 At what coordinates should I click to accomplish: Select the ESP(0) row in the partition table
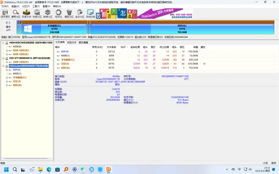(65, 51)
